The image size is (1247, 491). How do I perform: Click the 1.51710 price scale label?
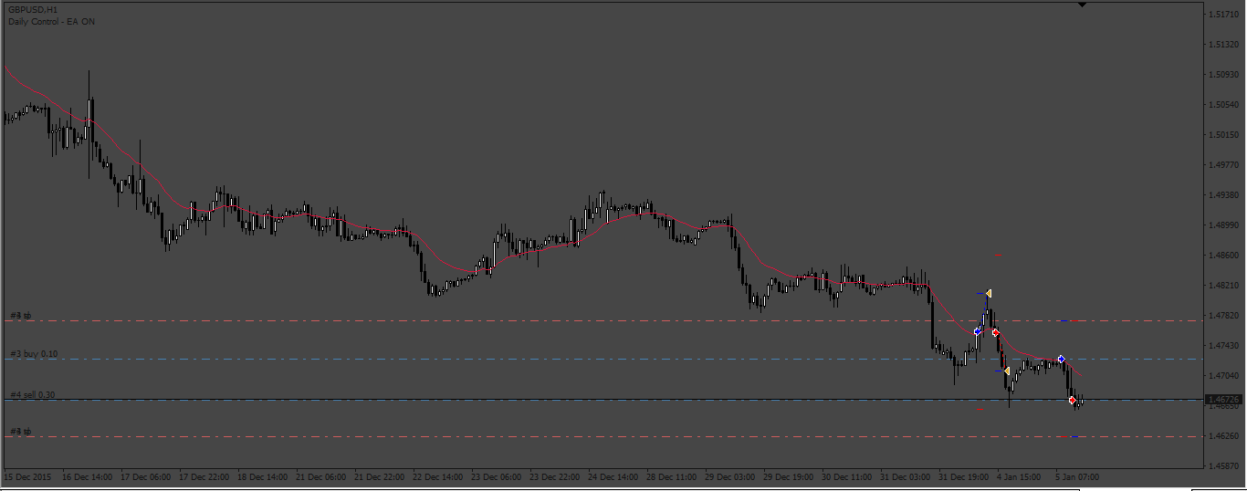click(1223, 15)
